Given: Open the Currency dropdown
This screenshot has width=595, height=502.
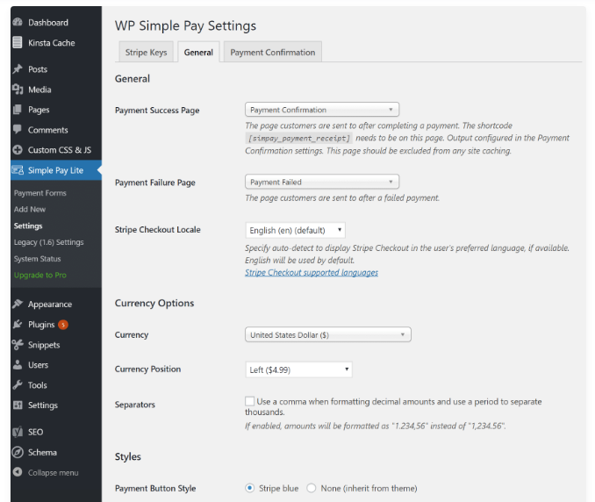Looking at the screenshot, I should pyautogui.click(x=328, y=334).
